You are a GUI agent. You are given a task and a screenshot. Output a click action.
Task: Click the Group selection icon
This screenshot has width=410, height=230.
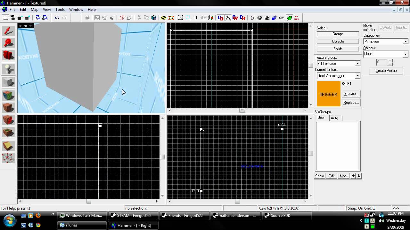coord(97,18)
